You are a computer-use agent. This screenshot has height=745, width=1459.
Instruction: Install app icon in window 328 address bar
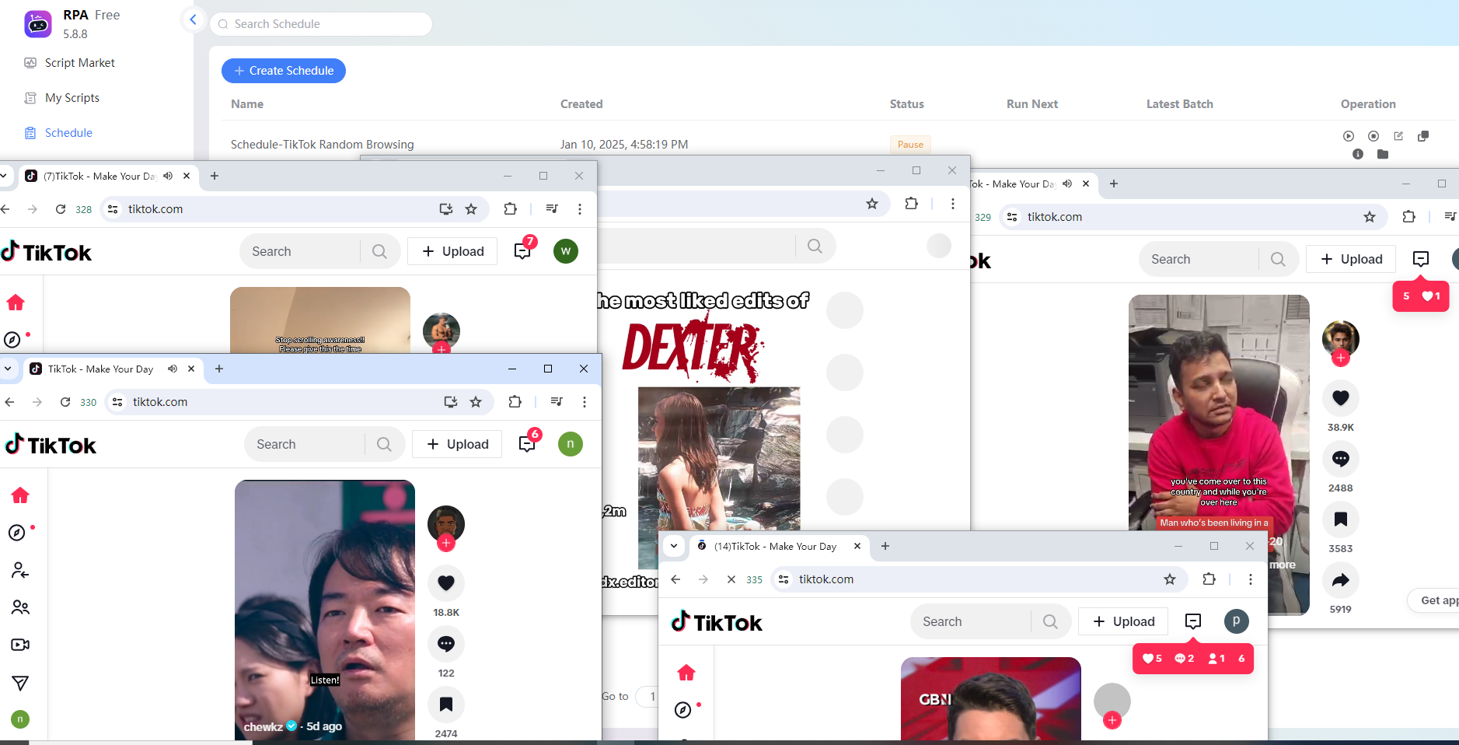tap(446, 209)
